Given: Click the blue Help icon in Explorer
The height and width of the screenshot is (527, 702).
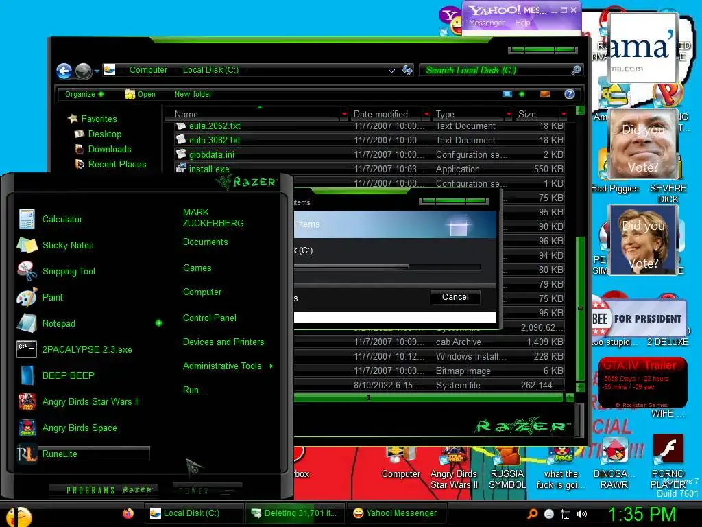Looking at the screenshot, I should pos(570,94).
